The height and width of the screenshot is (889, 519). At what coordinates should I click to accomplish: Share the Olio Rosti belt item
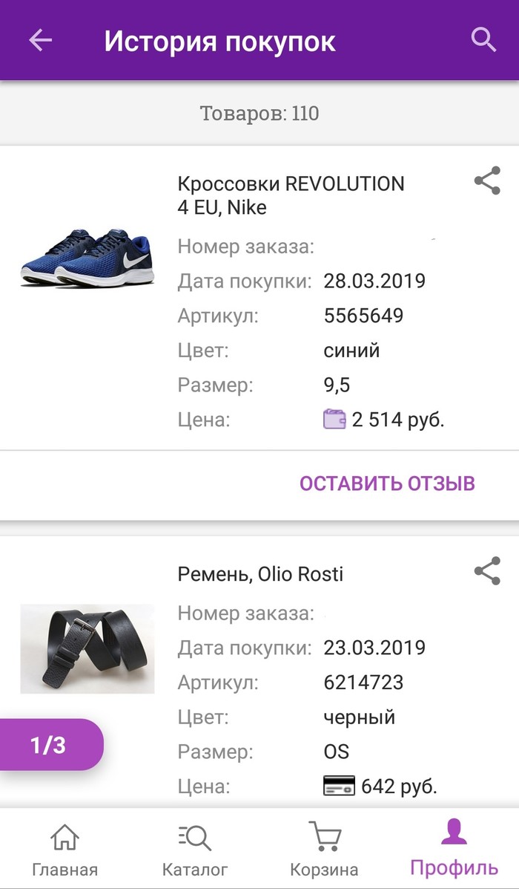click(487, 571)
